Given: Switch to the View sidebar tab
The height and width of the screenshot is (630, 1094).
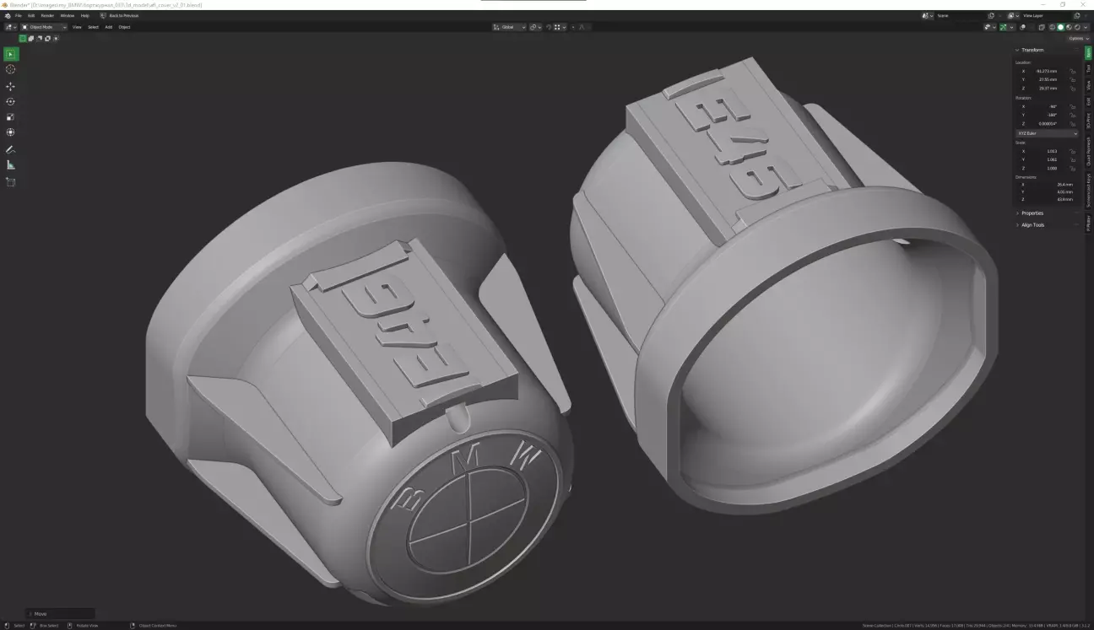Looking at the screenshot, I should [1089, 85].
